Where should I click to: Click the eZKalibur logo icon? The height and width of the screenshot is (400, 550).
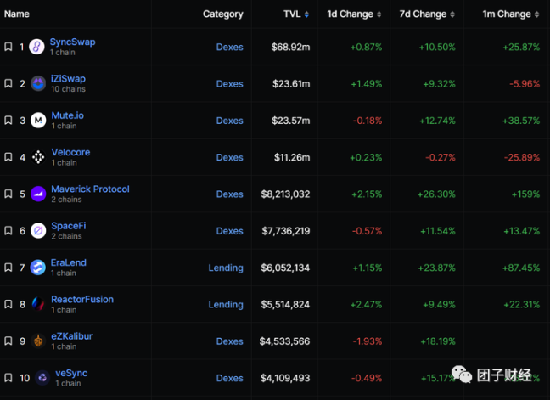[38, 341]
